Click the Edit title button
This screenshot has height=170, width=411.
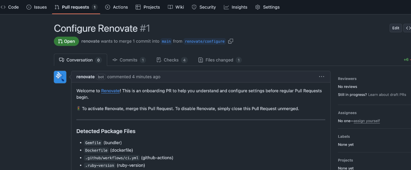click(x=396, y=28)
